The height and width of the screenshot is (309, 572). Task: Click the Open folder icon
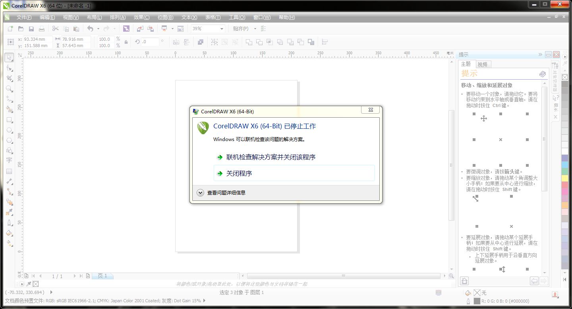21,29
